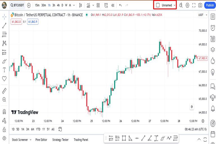Screen dimensions: 216x144
Task: Click the 08:46:23 AM (UTC-5) timezone
Action: click(196, 129)
